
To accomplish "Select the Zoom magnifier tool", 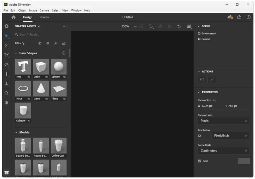I will [x=6, y=93].
